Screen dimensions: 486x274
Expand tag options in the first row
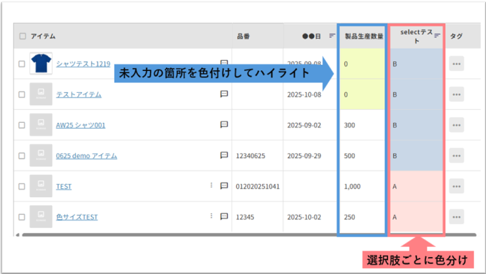[456, 63]
